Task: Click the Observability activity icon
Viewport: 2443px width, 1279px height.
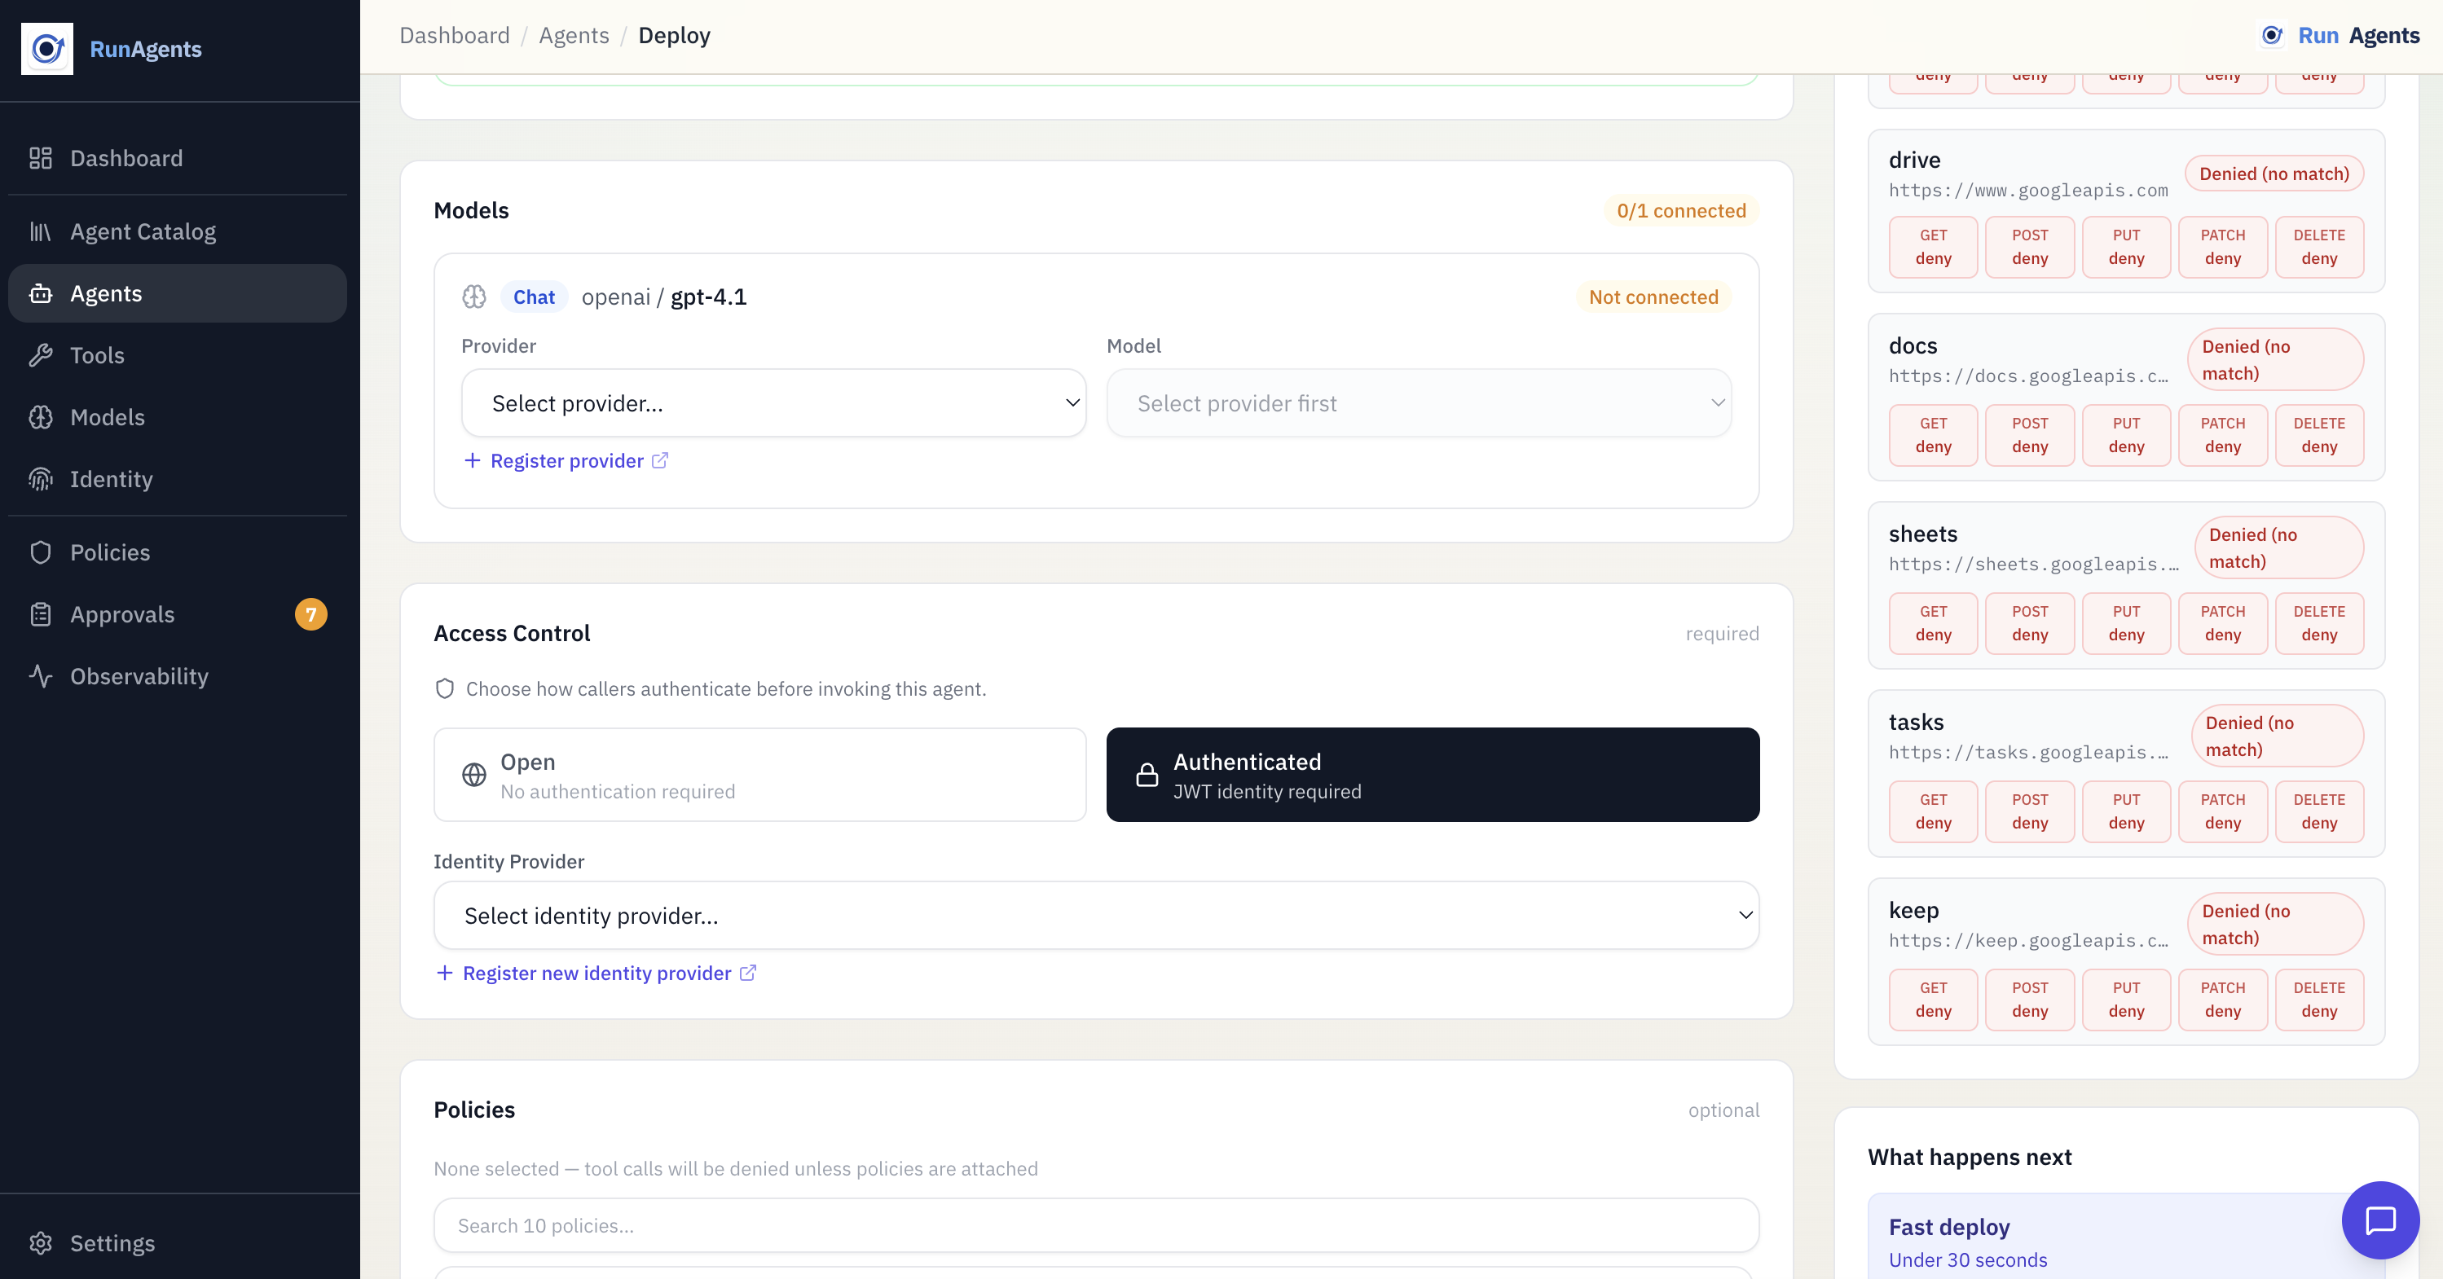Action: pyautogui.click(x=40, y=676)
